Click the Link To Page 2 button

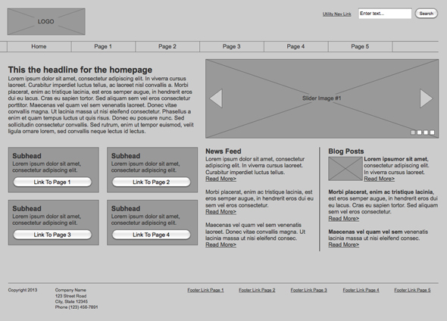point(152,182)
